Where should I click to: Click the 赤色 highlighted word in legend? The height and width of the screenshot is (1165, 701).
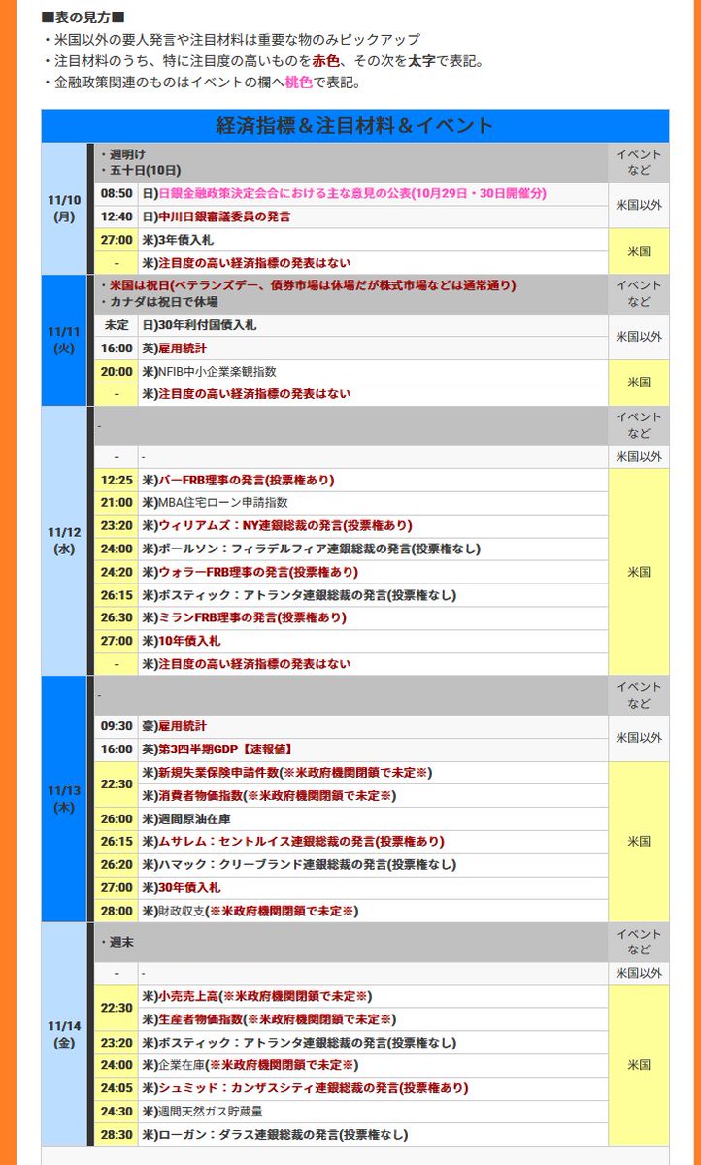pyautogui.click(x=326, y=61)
